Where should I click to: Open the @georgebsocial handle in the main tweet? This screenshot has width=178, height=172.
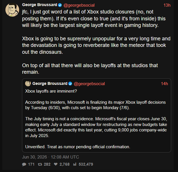tap(79, 5)
